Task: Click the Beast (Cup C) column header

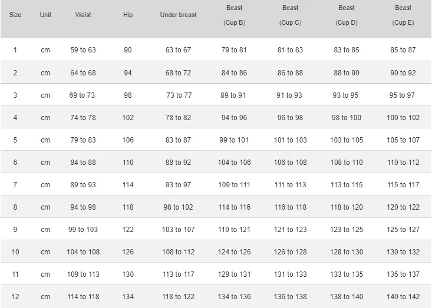Action: 290,15
